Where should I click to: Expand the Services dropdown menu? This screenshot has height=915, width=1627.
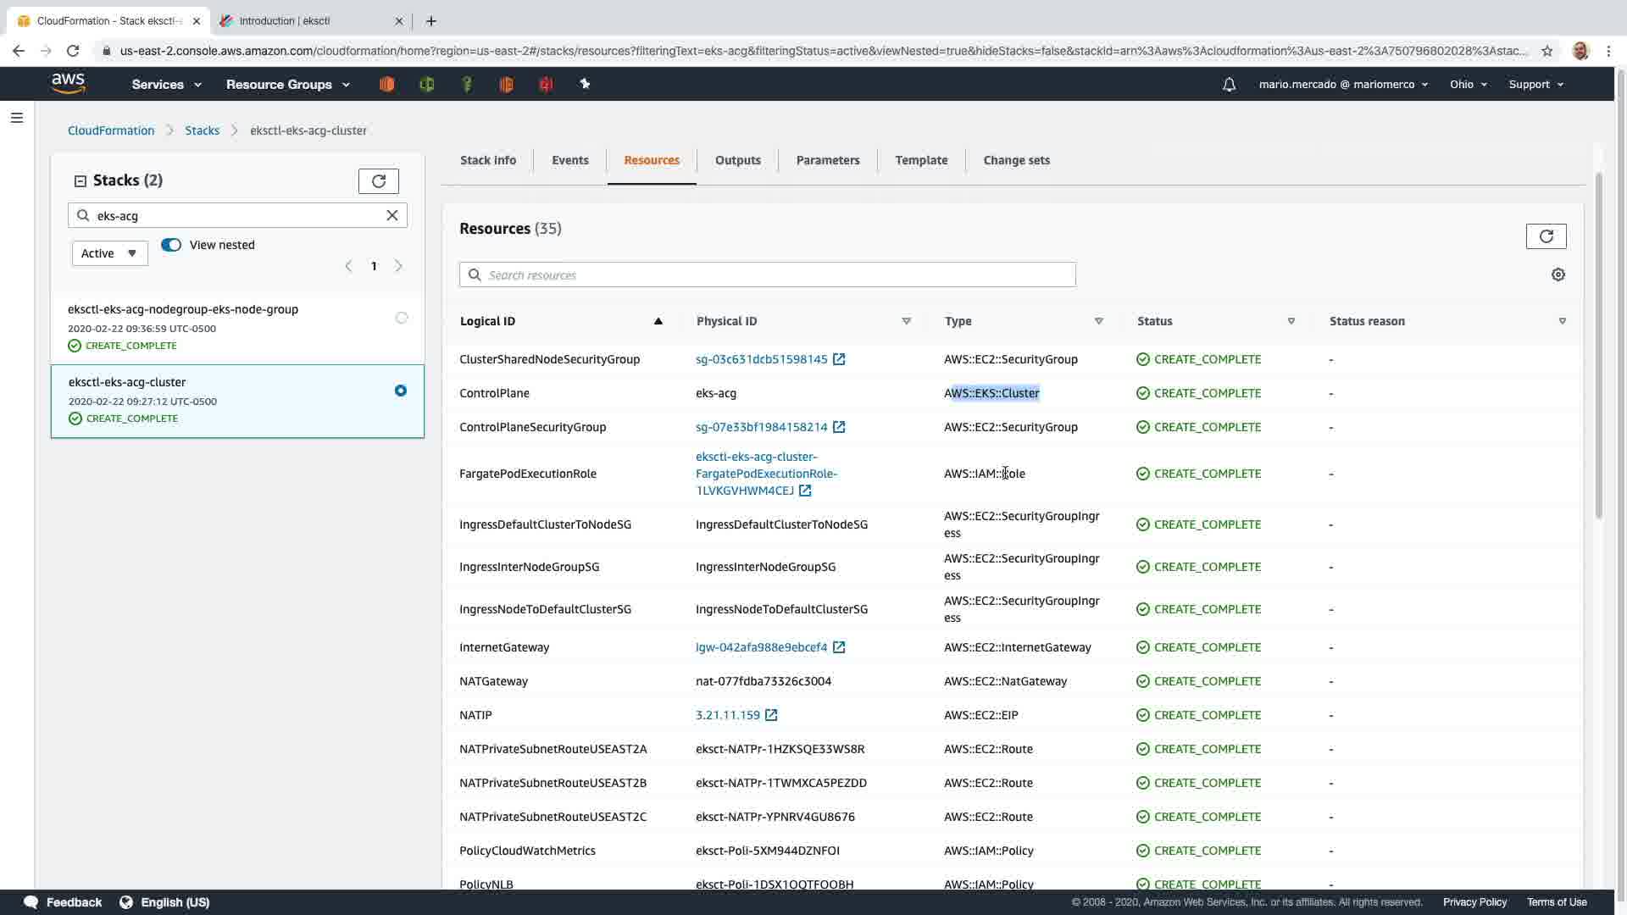coord(166,85)
